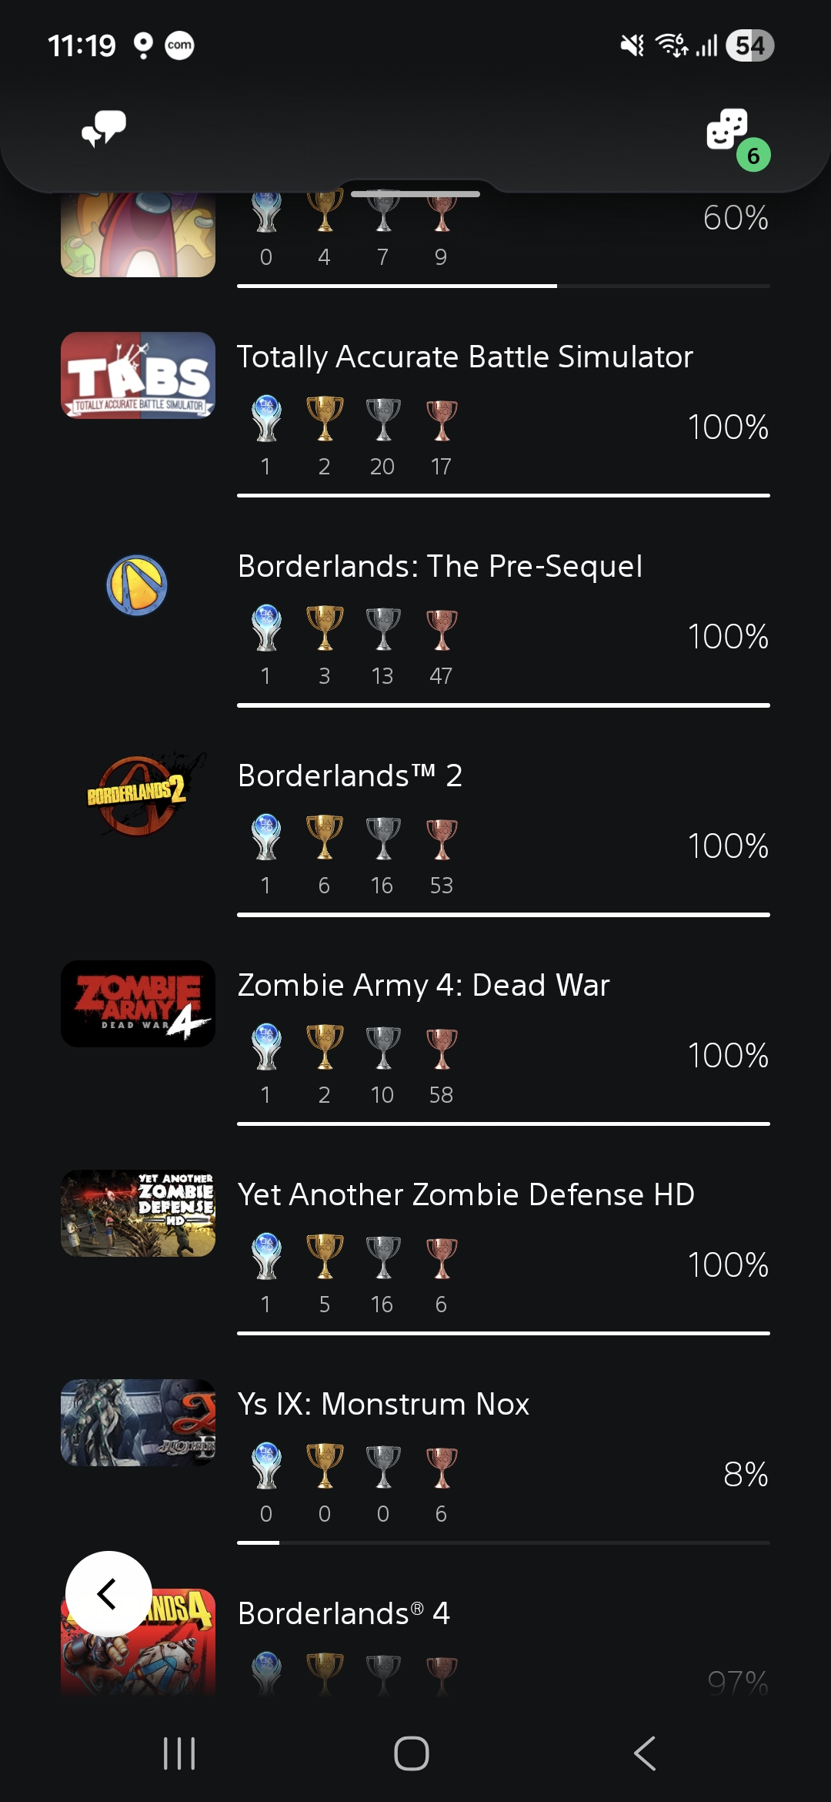Tap platinum trophy icon for Totally Accurate Battle Simulator
This screenshot has width=831, height=1802.
pos(266,419)
